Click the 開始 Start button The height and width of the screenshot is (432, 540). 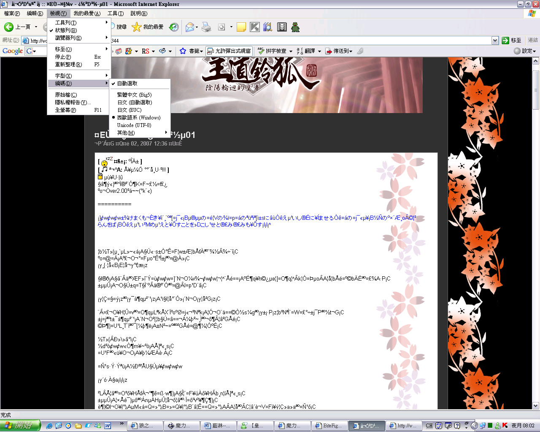[x=20, y=426]
